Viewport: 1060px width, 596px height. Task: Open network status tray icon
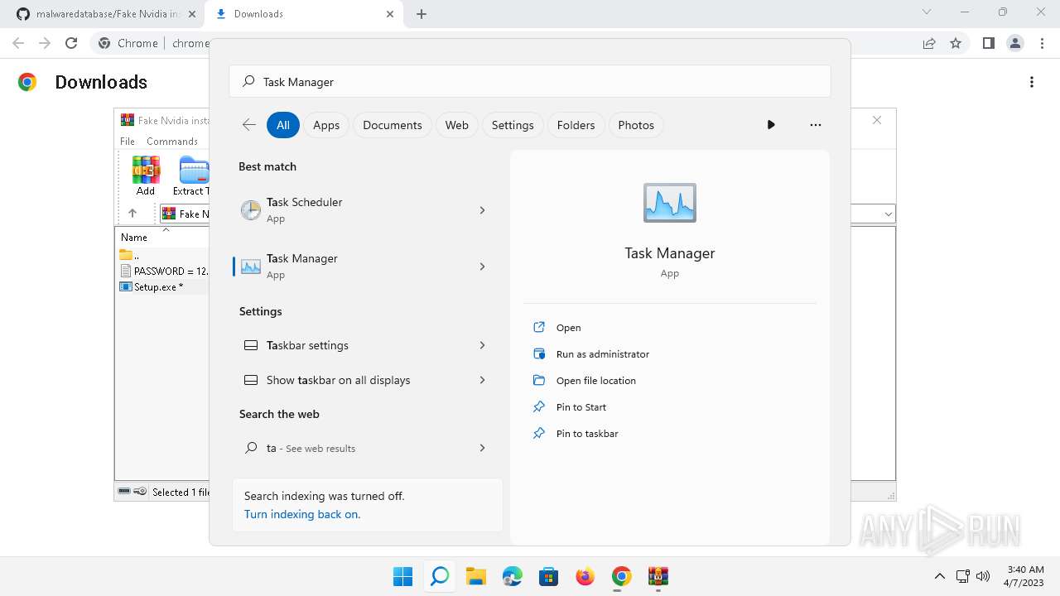point(962,576)
